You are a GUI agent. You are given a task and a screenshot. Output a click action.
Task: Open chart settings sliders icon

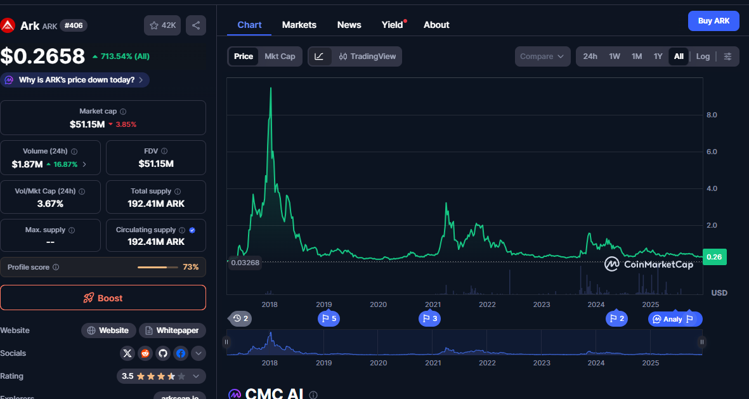[727, 56]
